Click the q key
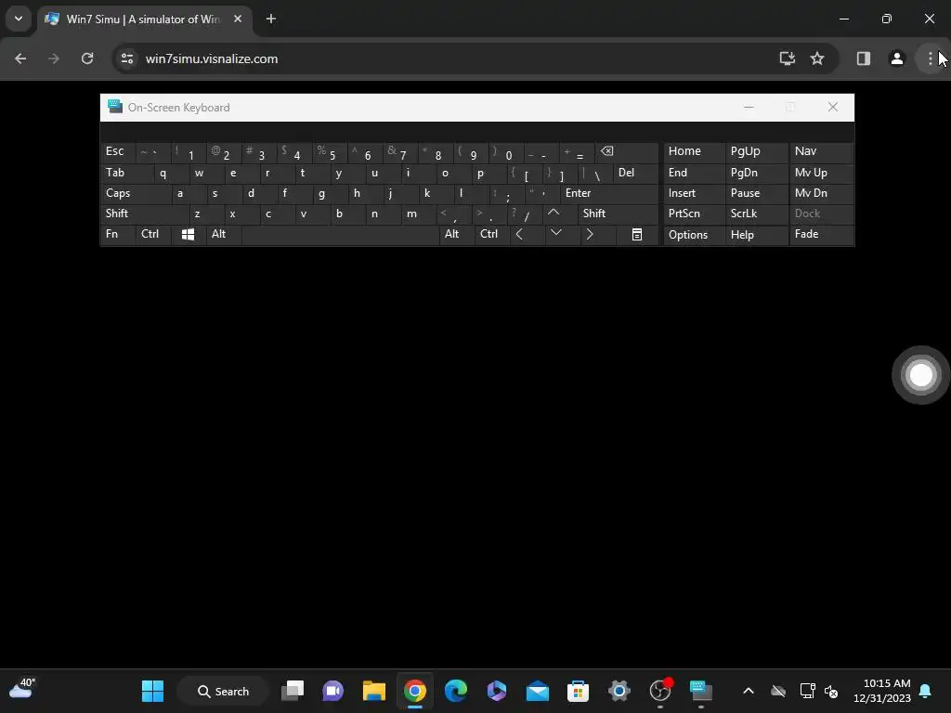Image resolution: width=951 pixels, height=713 pixels. tap(171, 173)
